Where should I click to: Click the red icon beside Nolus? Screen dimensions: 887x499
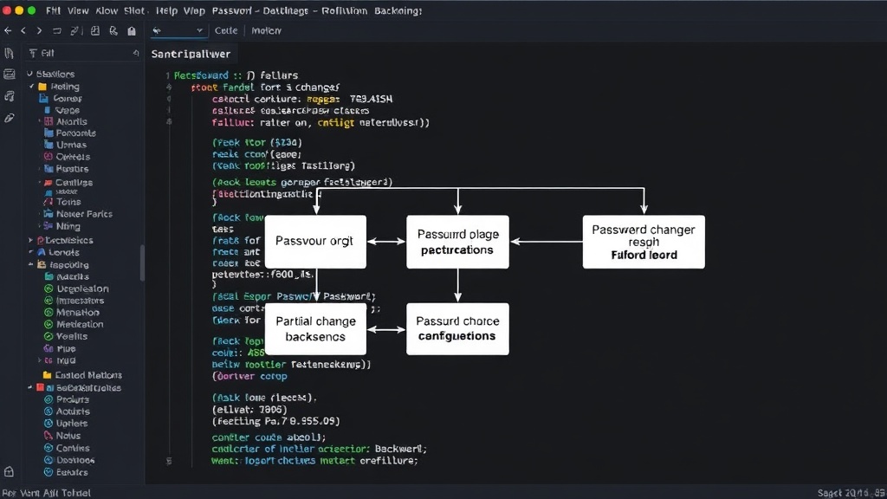click(49, 436)
